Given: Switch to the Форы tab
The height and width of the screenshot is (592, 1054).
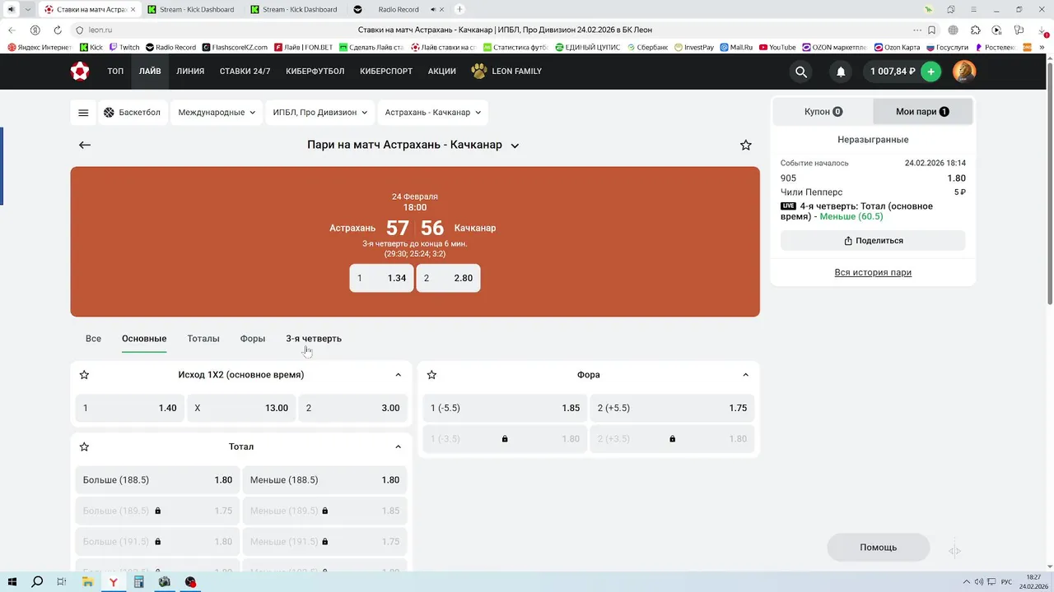Looking at the screenshot, I should (253, 339).
